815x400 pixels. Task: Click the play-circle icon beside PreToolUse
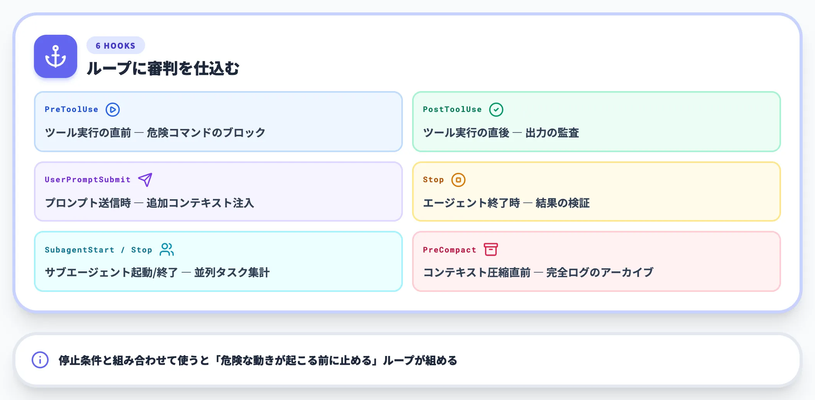[113, 110]
